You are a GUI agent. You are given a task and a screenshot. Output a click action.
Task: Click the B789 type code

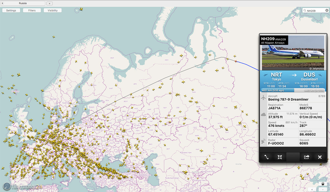[x=322, y=96]
